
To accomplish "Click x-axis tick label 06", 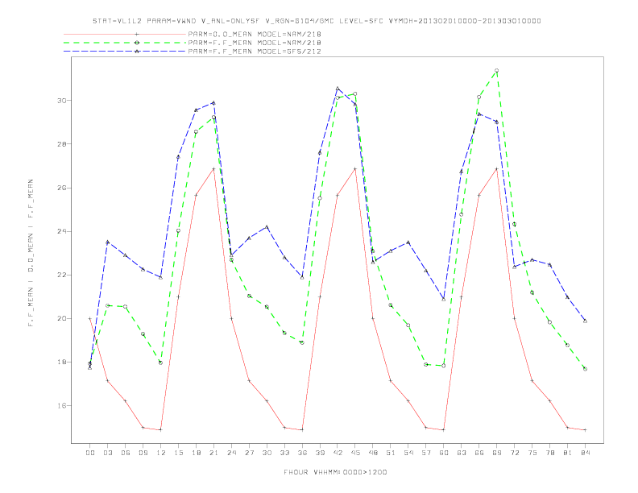I will tap(126, 453).
